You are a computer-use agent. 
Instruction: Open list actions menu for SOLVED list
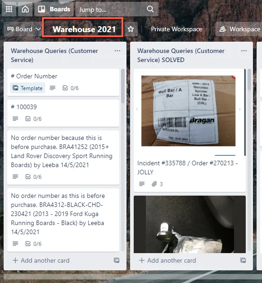[244, 51]
